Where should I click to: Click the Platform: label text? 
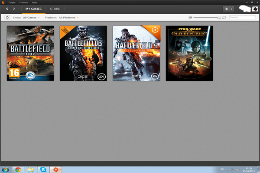(51, 18)
